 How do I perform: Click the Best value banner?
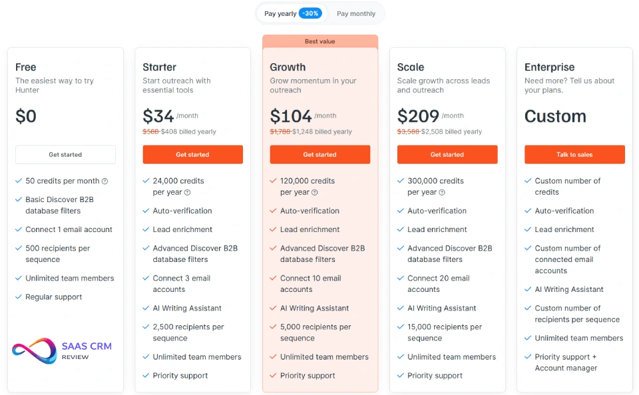tap(319, 41)
